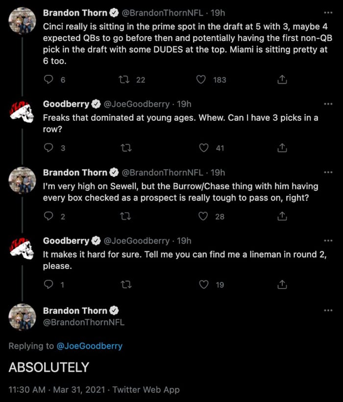The height and width of the screenshot is (402, 343).
Task: Open the Goodberry display name on the lineman tweet
Action: [66, 241]
